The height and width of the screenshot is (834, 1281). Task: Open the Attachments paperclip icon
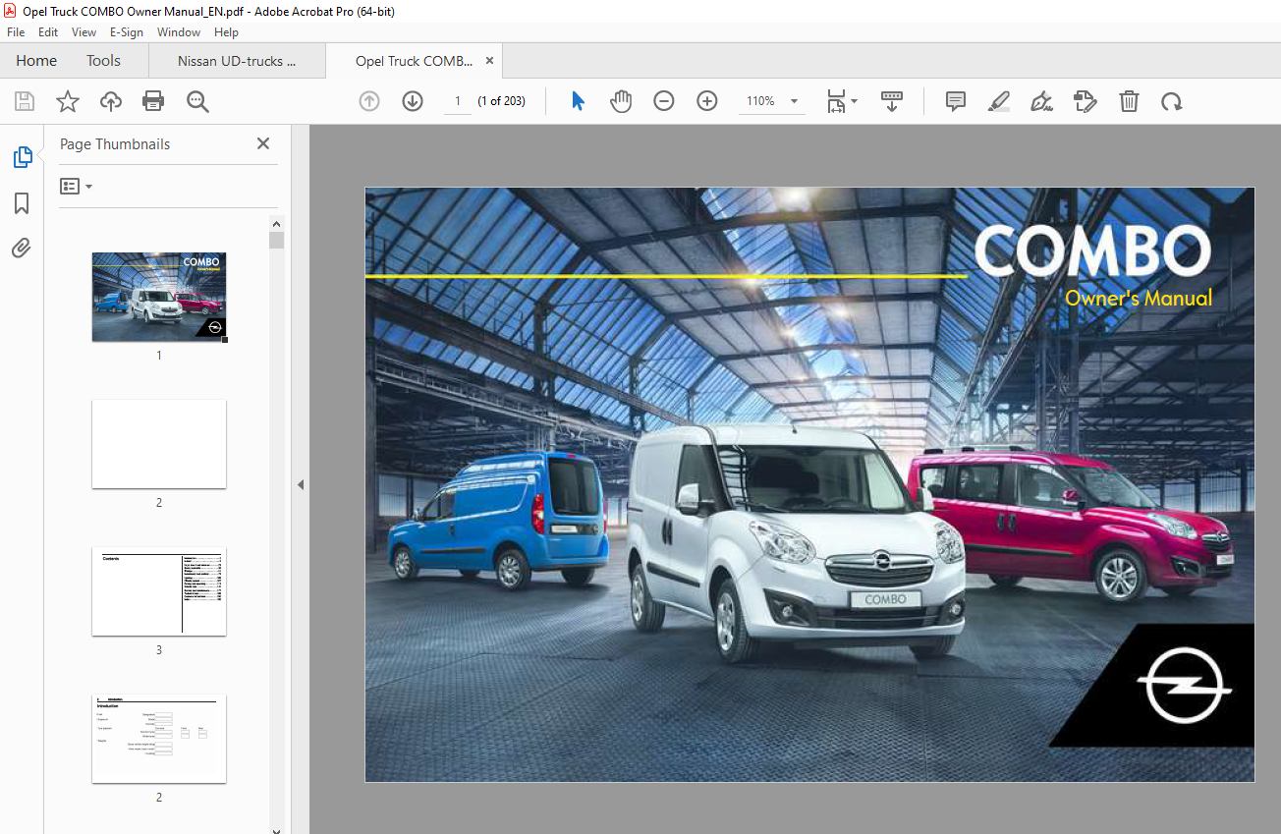click(x=22, y=249)
